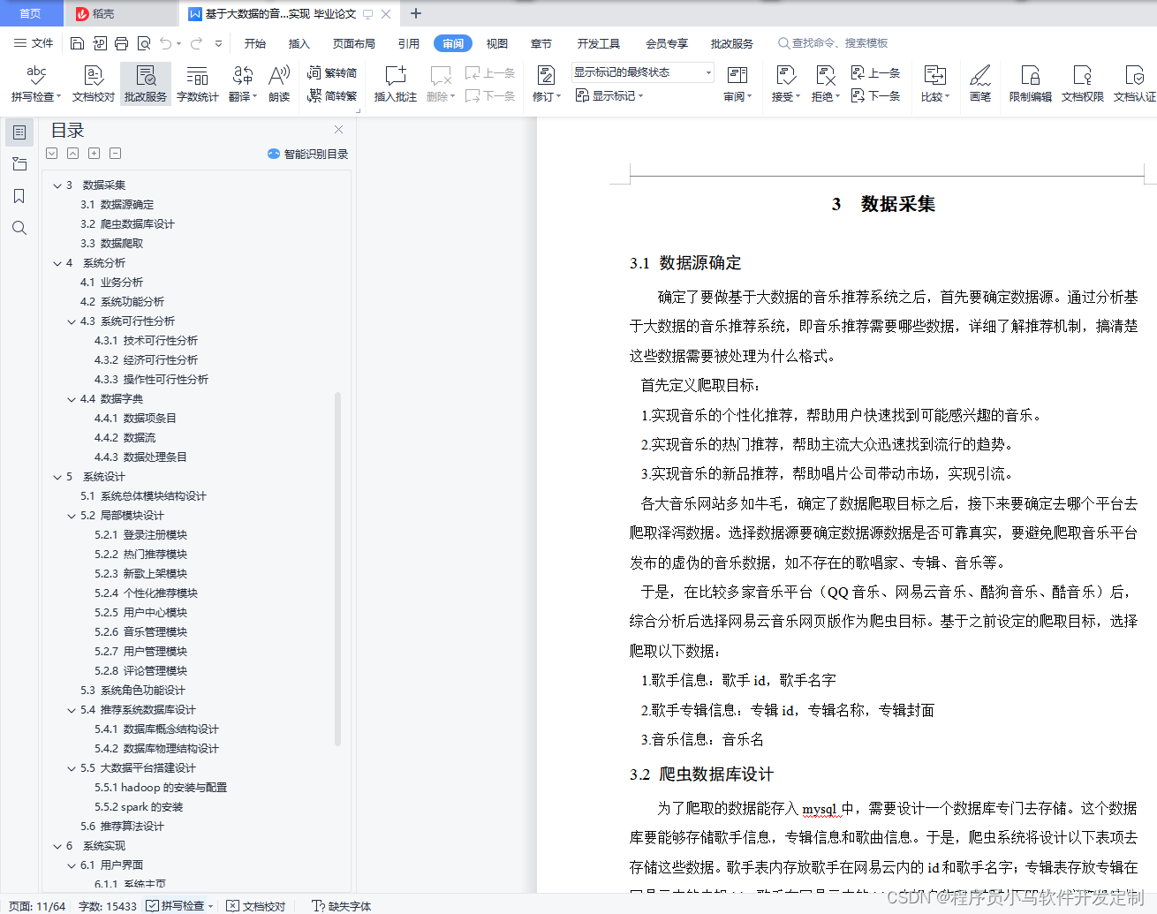Switch to the 插入 ribbon tab
1157x914 pixels.
[299, 43]
